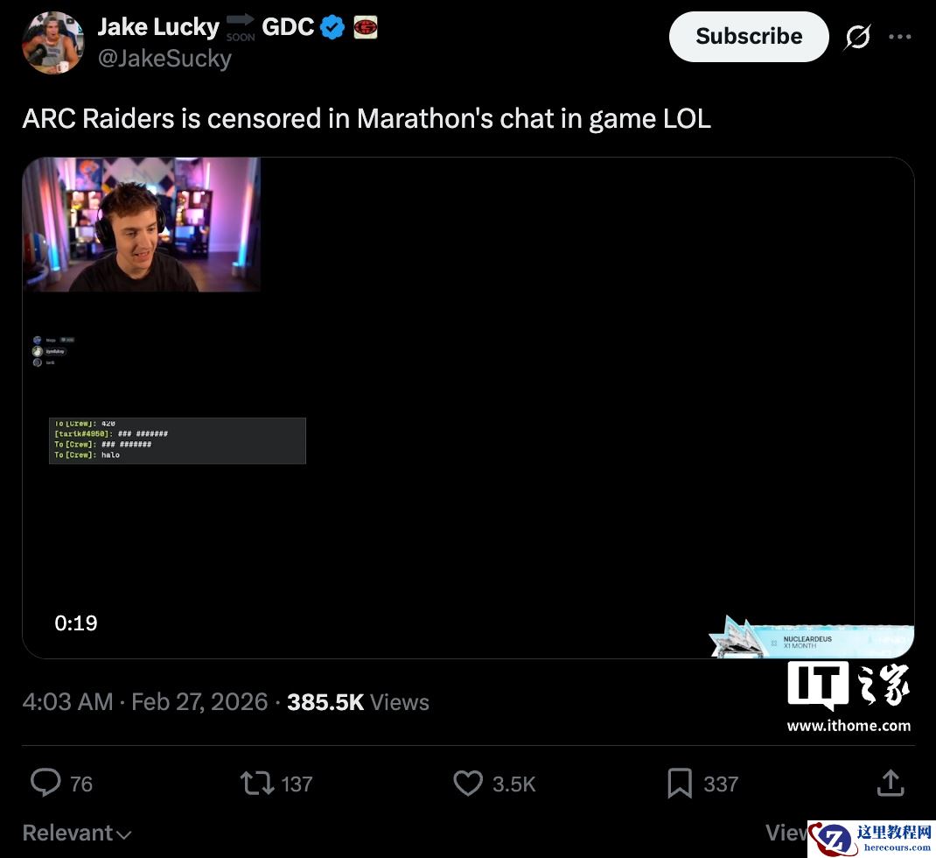936x858 pixels.
Task: Click the red affiliate badge icon
Action: click(366, 27)
